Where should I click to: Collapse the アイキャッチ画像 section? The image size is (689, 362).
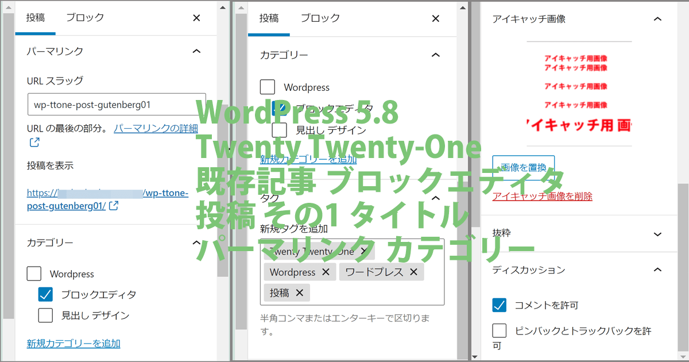657,18
